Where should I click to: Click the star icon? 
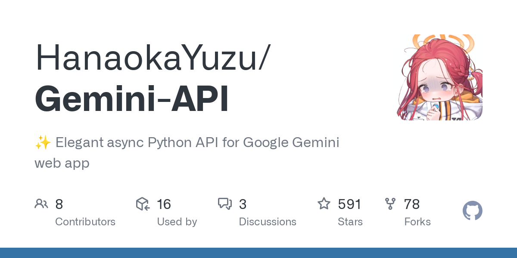click(324, 203)
